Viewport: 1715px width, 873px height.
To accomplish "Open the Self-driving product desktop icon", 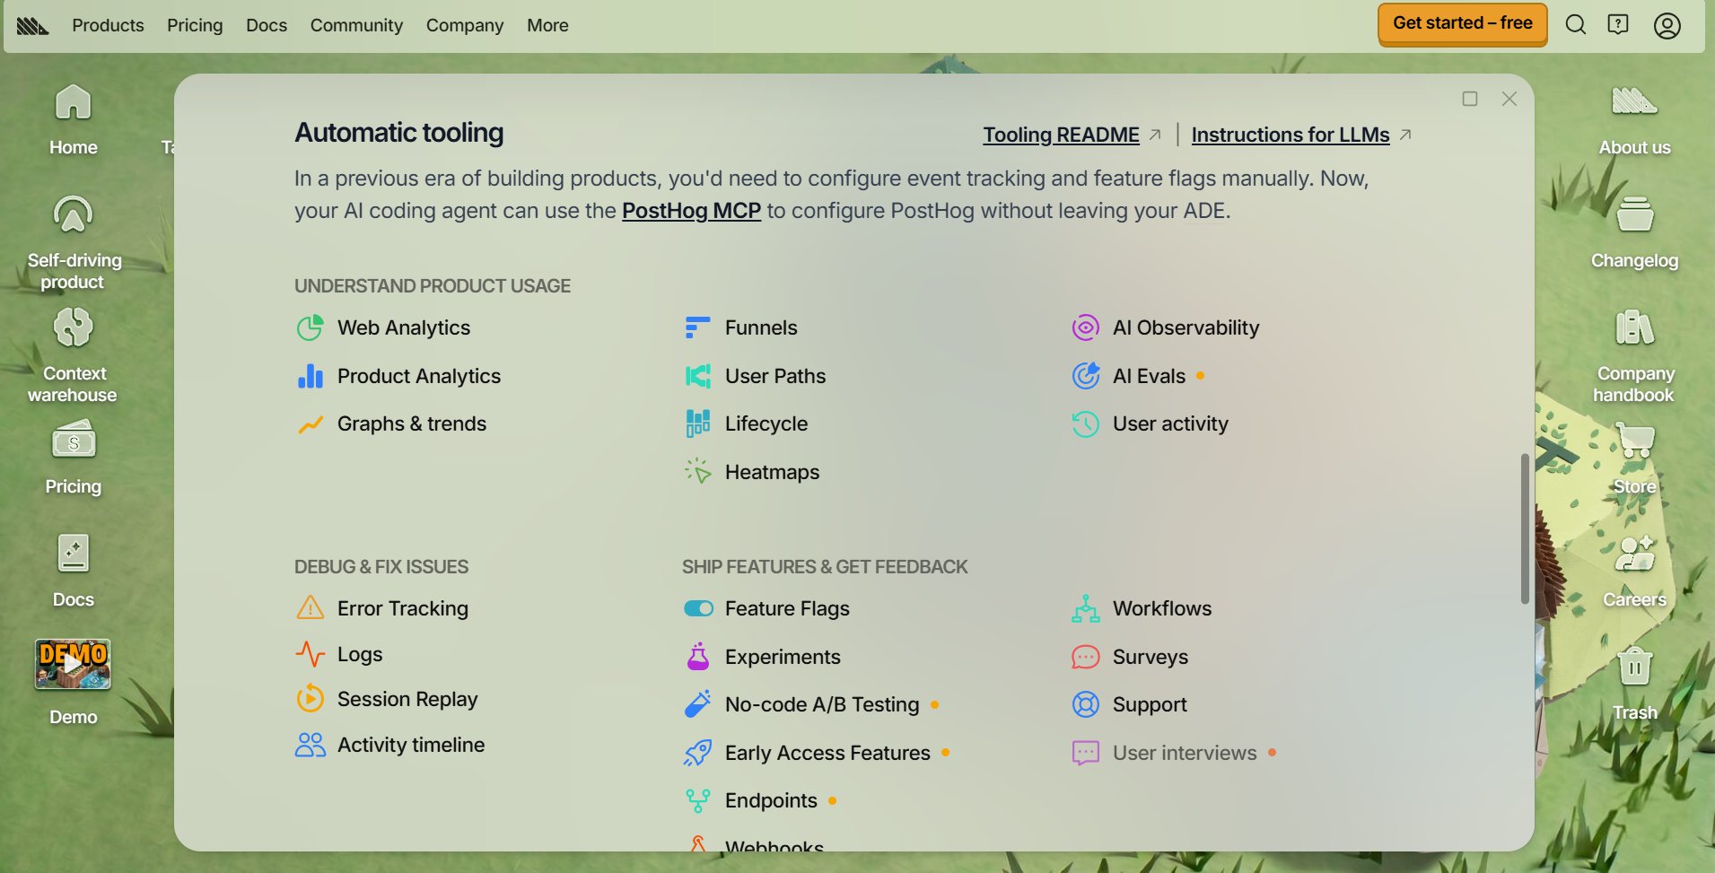I will tap(73, 242).
